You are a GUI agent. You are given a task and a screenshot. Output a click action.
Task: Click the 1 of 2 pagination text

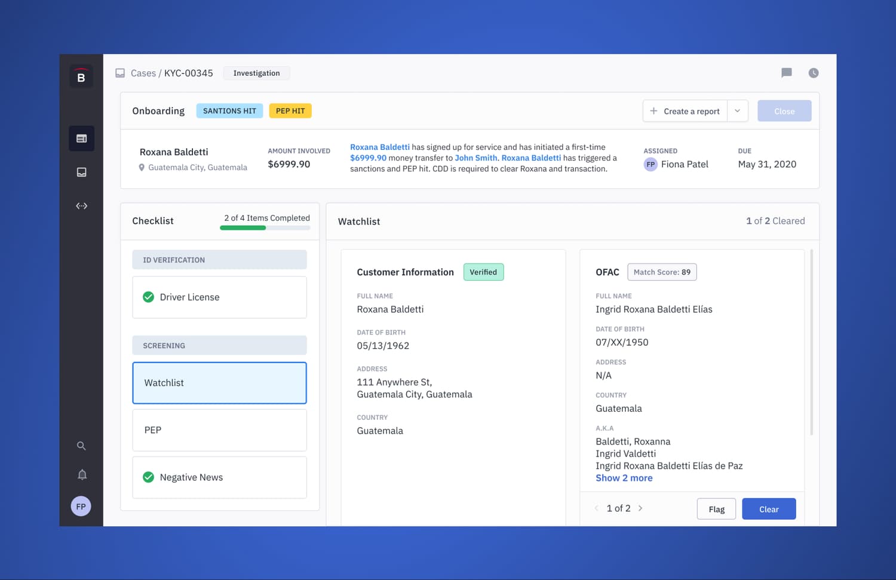point(618,508)
